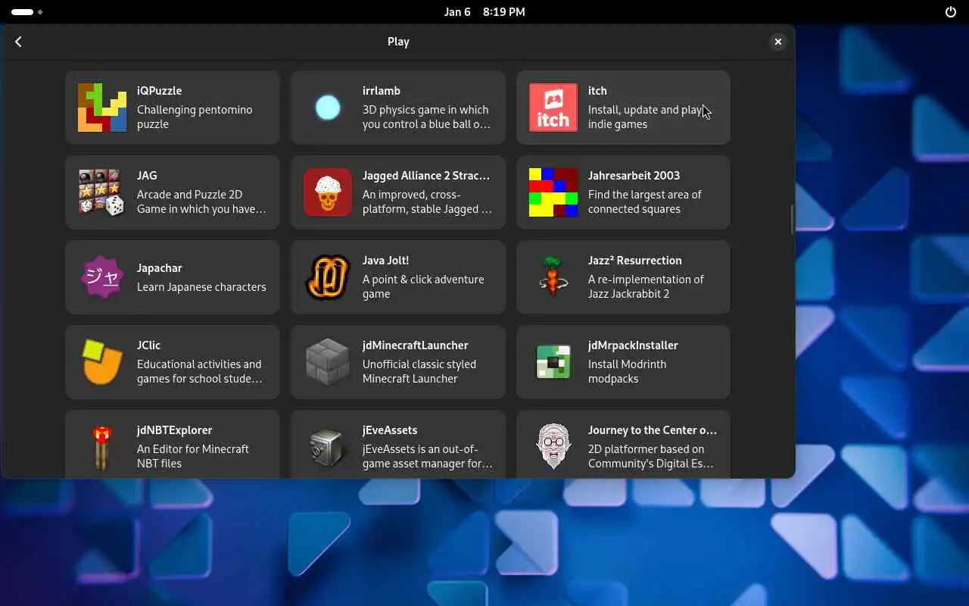Click "Learn Japanese characters" description

pos(201,287)
